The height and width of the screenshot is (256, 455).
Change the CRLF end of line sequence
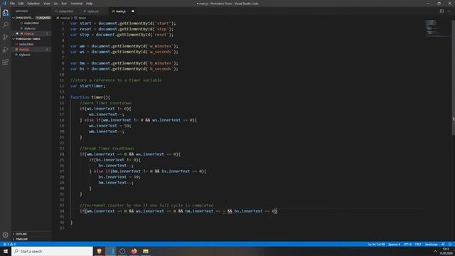tap(418, 245)
